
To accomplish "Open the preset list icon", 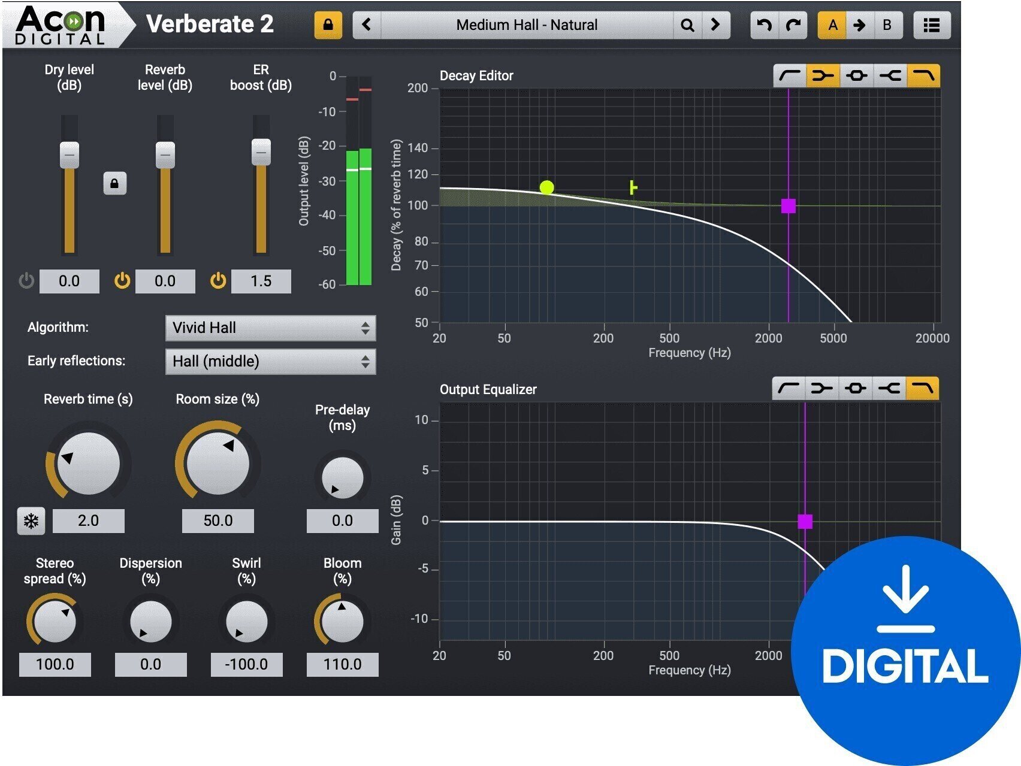I will coord(932,25).
